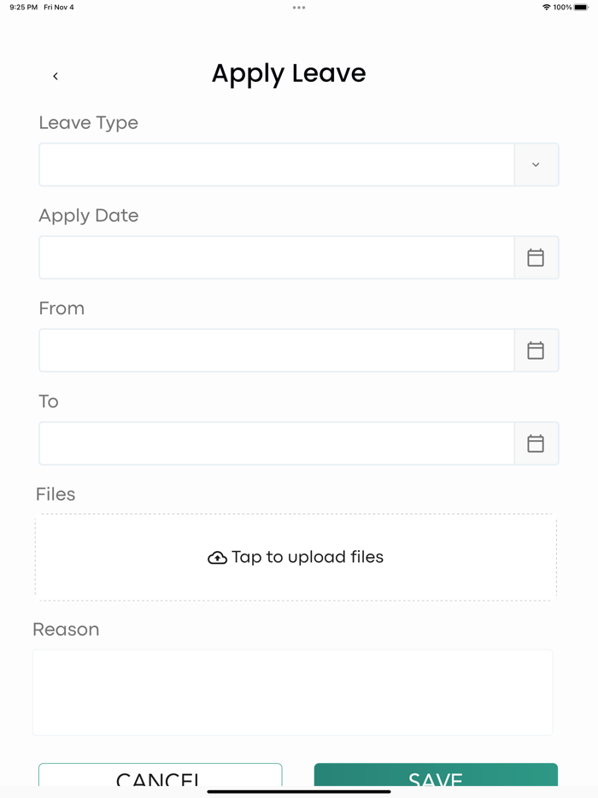
Task: Tap the home indicator bar
Action: 299,791
